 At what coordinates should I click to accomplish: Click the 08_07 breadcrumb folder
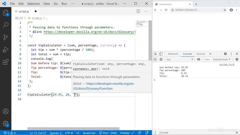point(19,18)
